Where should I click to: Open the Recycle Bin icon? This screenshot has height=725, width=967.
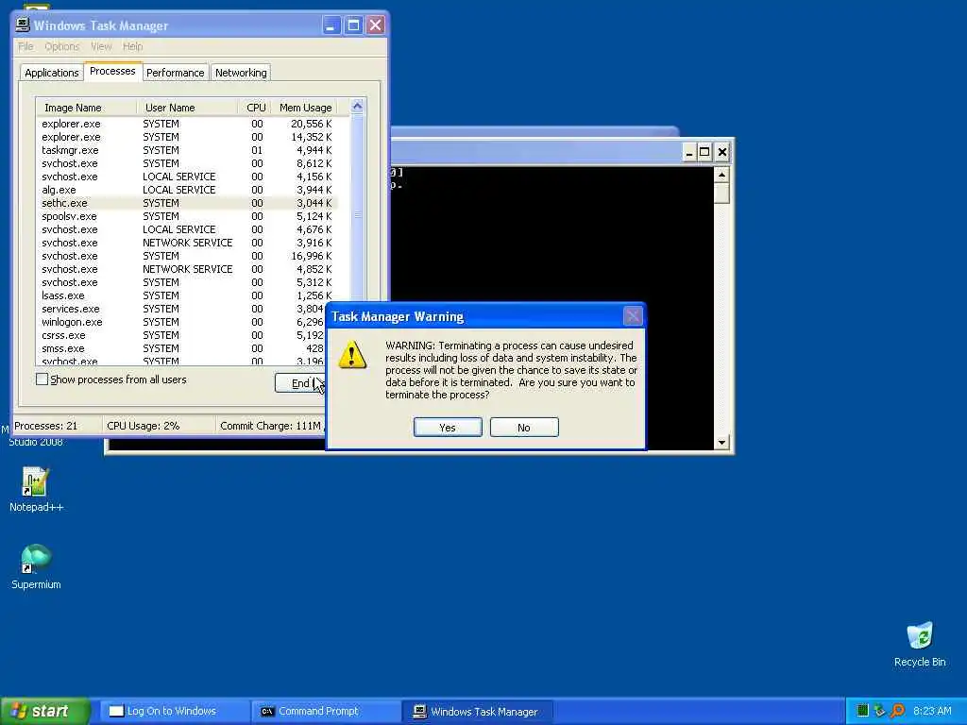(x=920, y=644)
